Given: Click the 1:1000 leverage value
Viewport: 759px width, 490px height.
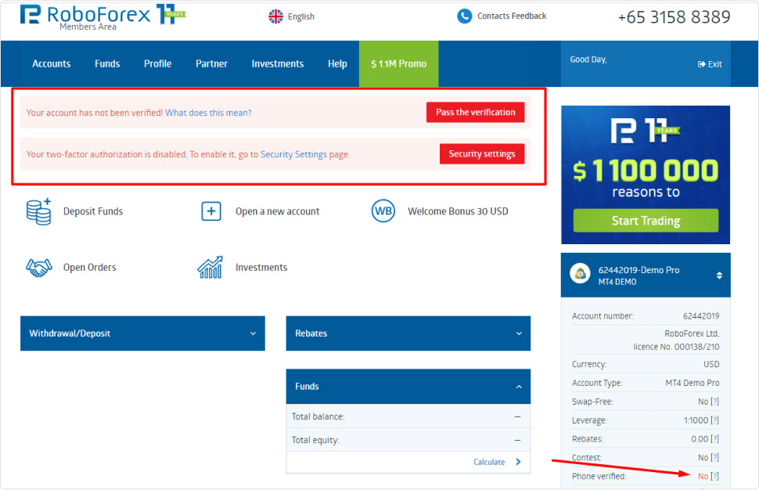Looking at the screenshot, I should (x=696, y=420).
